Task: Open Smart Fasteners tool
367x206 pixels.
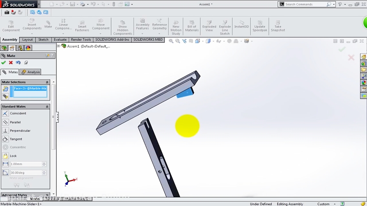Action: coord(82,26)
